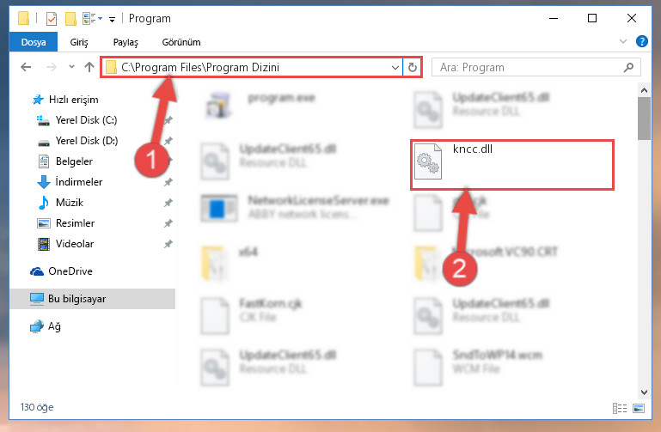Select Yerel Disk (C:) in sidebar
This screenshot has width=661, height=432.
(x=86, y=120)
